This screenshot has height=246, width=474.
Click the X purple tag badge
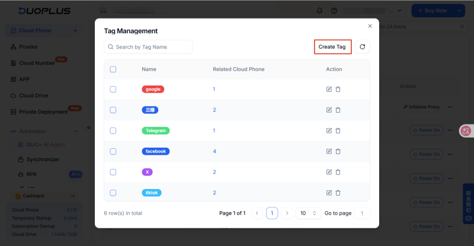tap(147, 172)
